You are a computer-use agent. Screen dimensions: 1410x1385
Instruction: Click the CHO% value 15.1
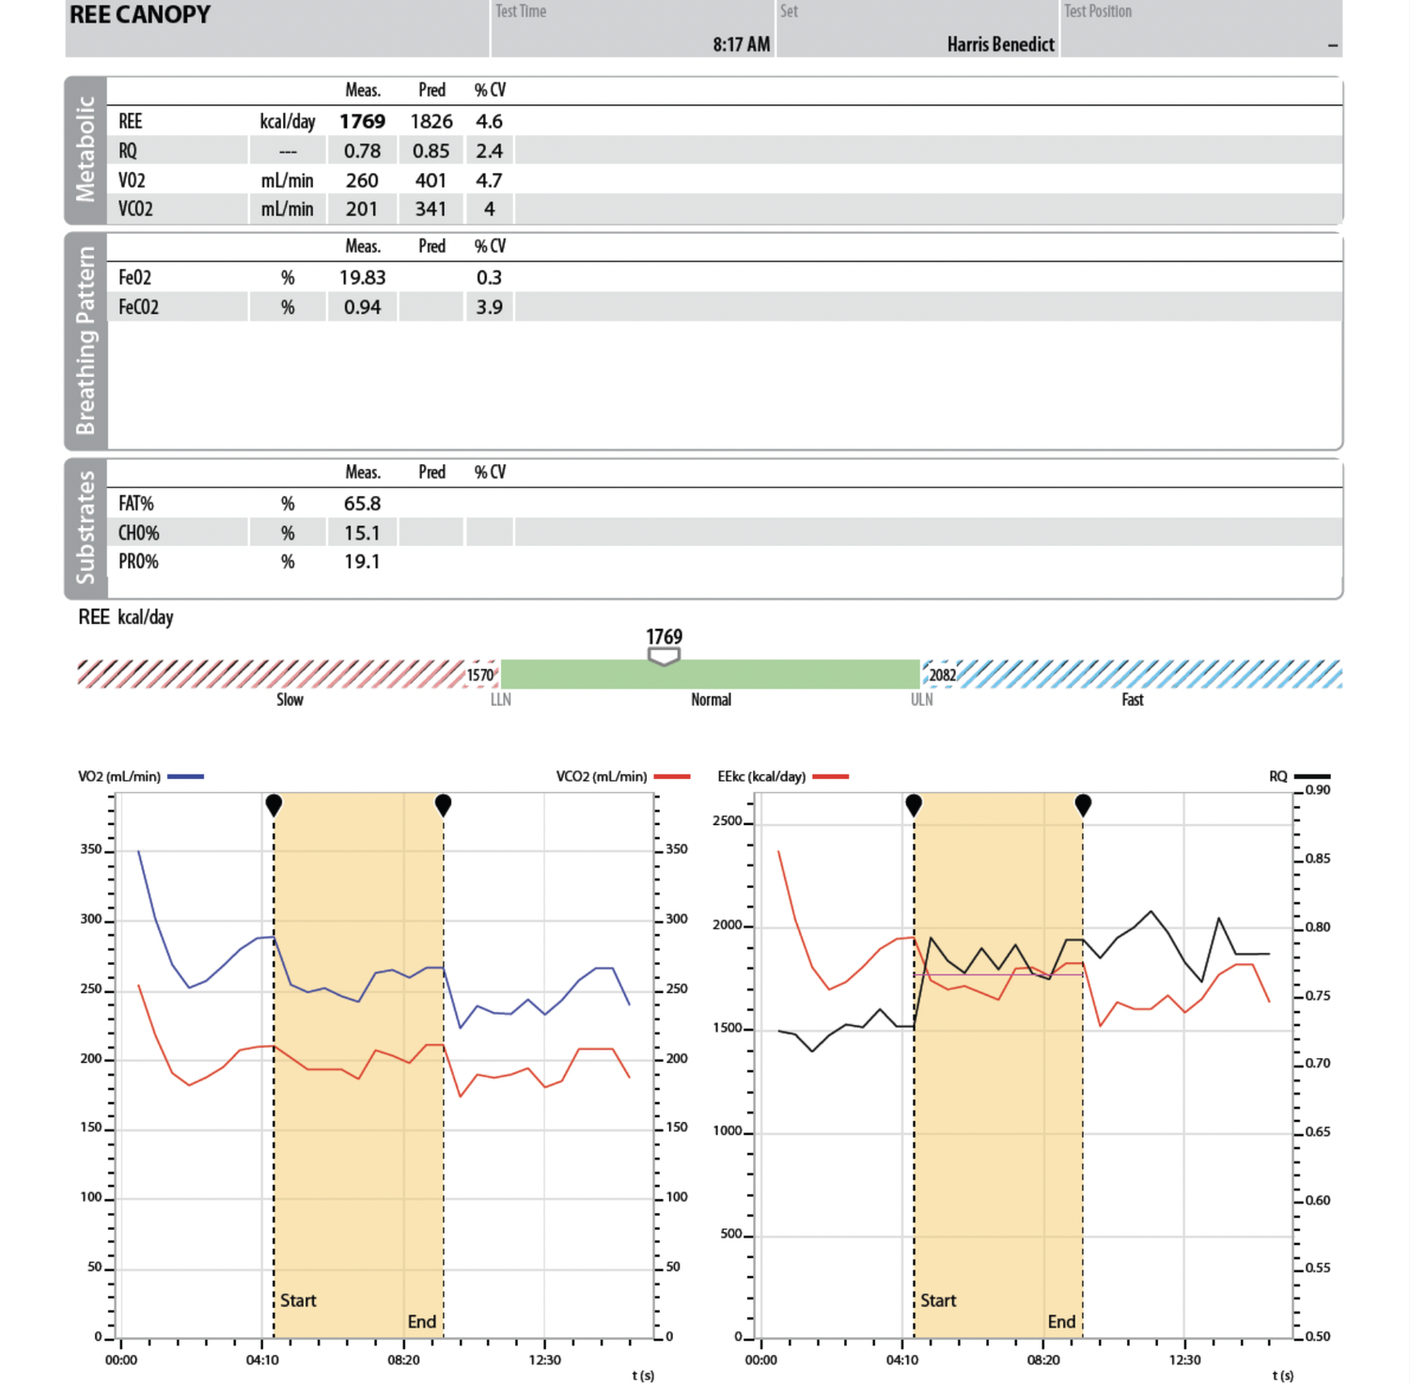point(362,533)
